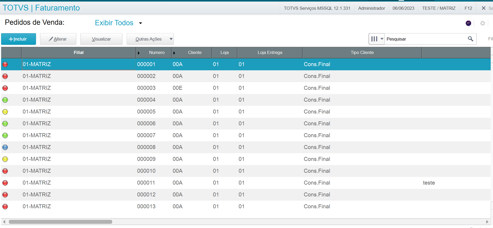Select order number 000006 cell

[146, 123]
